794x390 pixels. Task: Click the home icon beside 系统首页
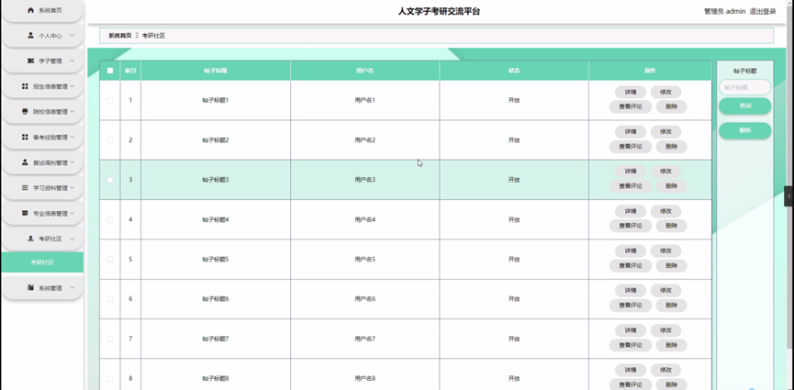tap(30, 10)
